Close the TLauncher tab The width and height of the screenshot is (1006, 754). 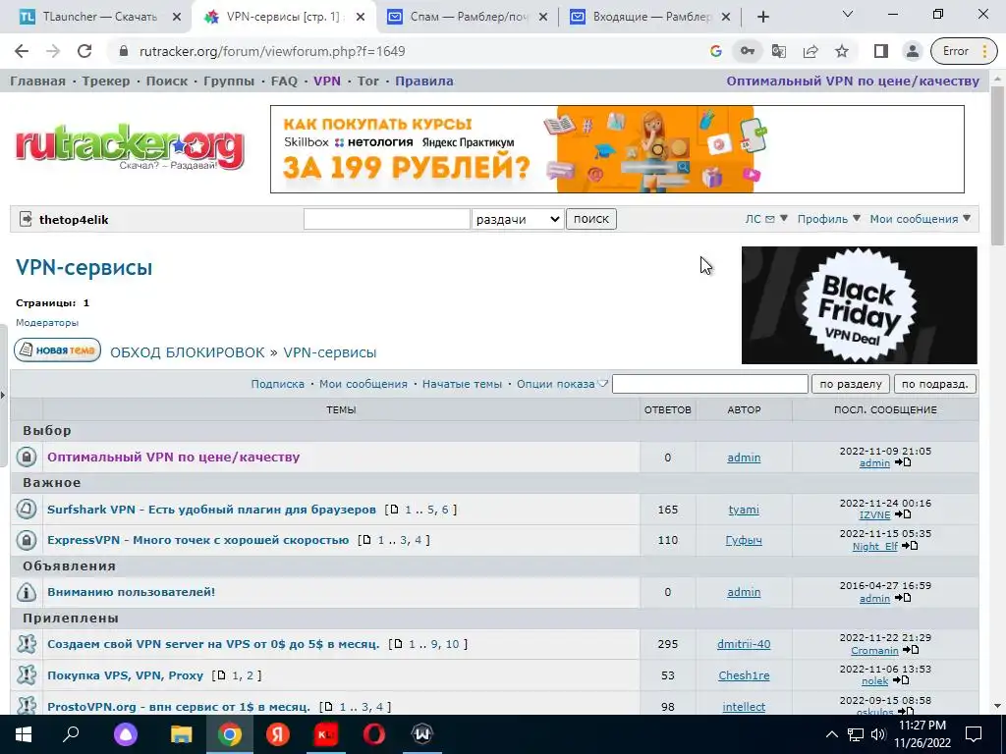click(x=177, y=18)
